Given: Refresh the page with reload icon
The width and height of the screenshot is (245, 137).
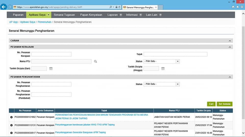Looking at the screenshot, I should [x=119, y=7].
